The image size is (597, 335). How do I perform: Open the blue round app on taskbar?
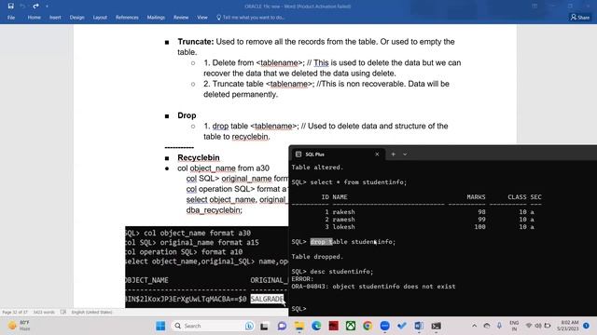click(x=385, y=326)
